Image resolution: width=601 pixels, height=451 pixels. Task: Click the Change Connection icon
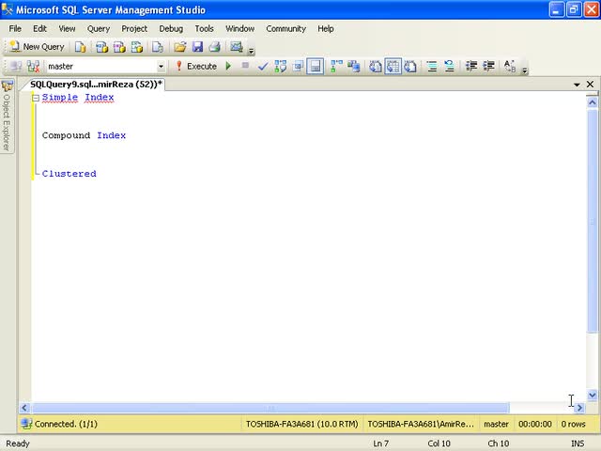[x=34, y=67]
